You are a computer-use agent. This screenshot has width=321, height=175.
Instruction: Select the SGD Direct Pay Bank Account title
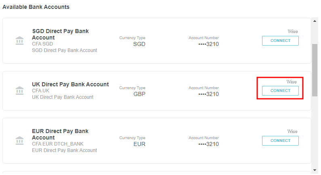pyautogui.click(x=60, y=34)
